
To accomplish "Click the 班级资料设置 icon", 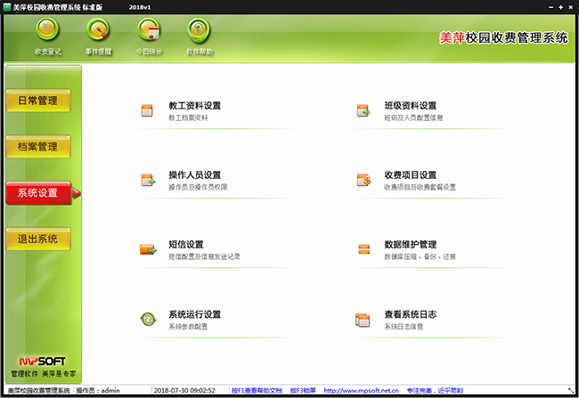I will [x=363, y=110].
